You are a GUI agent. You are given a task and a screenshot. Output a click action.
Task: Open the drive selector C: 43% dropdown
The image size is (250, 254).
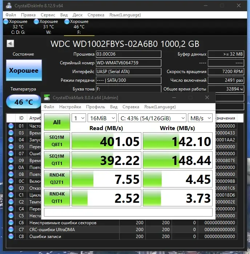click(x=152, y=118)
